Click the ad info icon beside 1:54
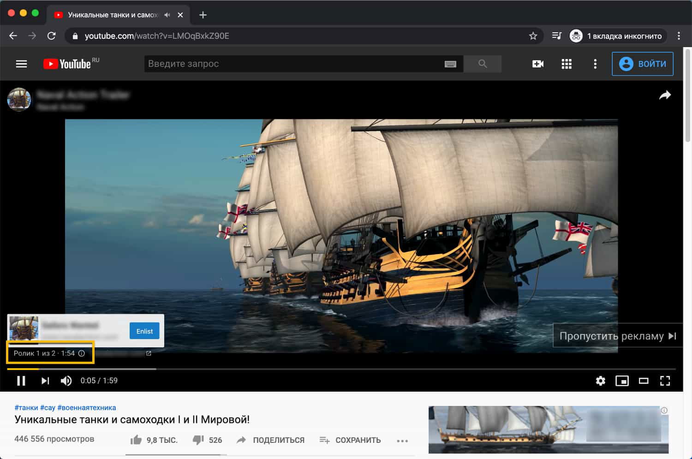Screen dimensions: 692x459 point(82,353)
